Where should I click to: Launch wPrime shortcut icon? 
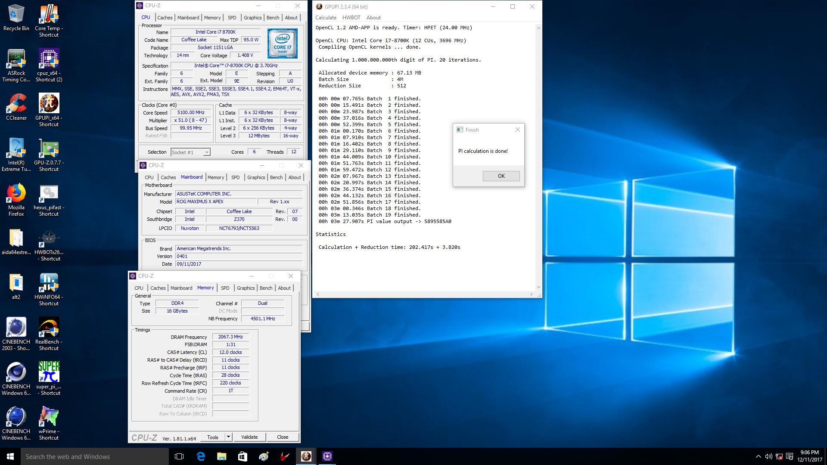point(49,424)
